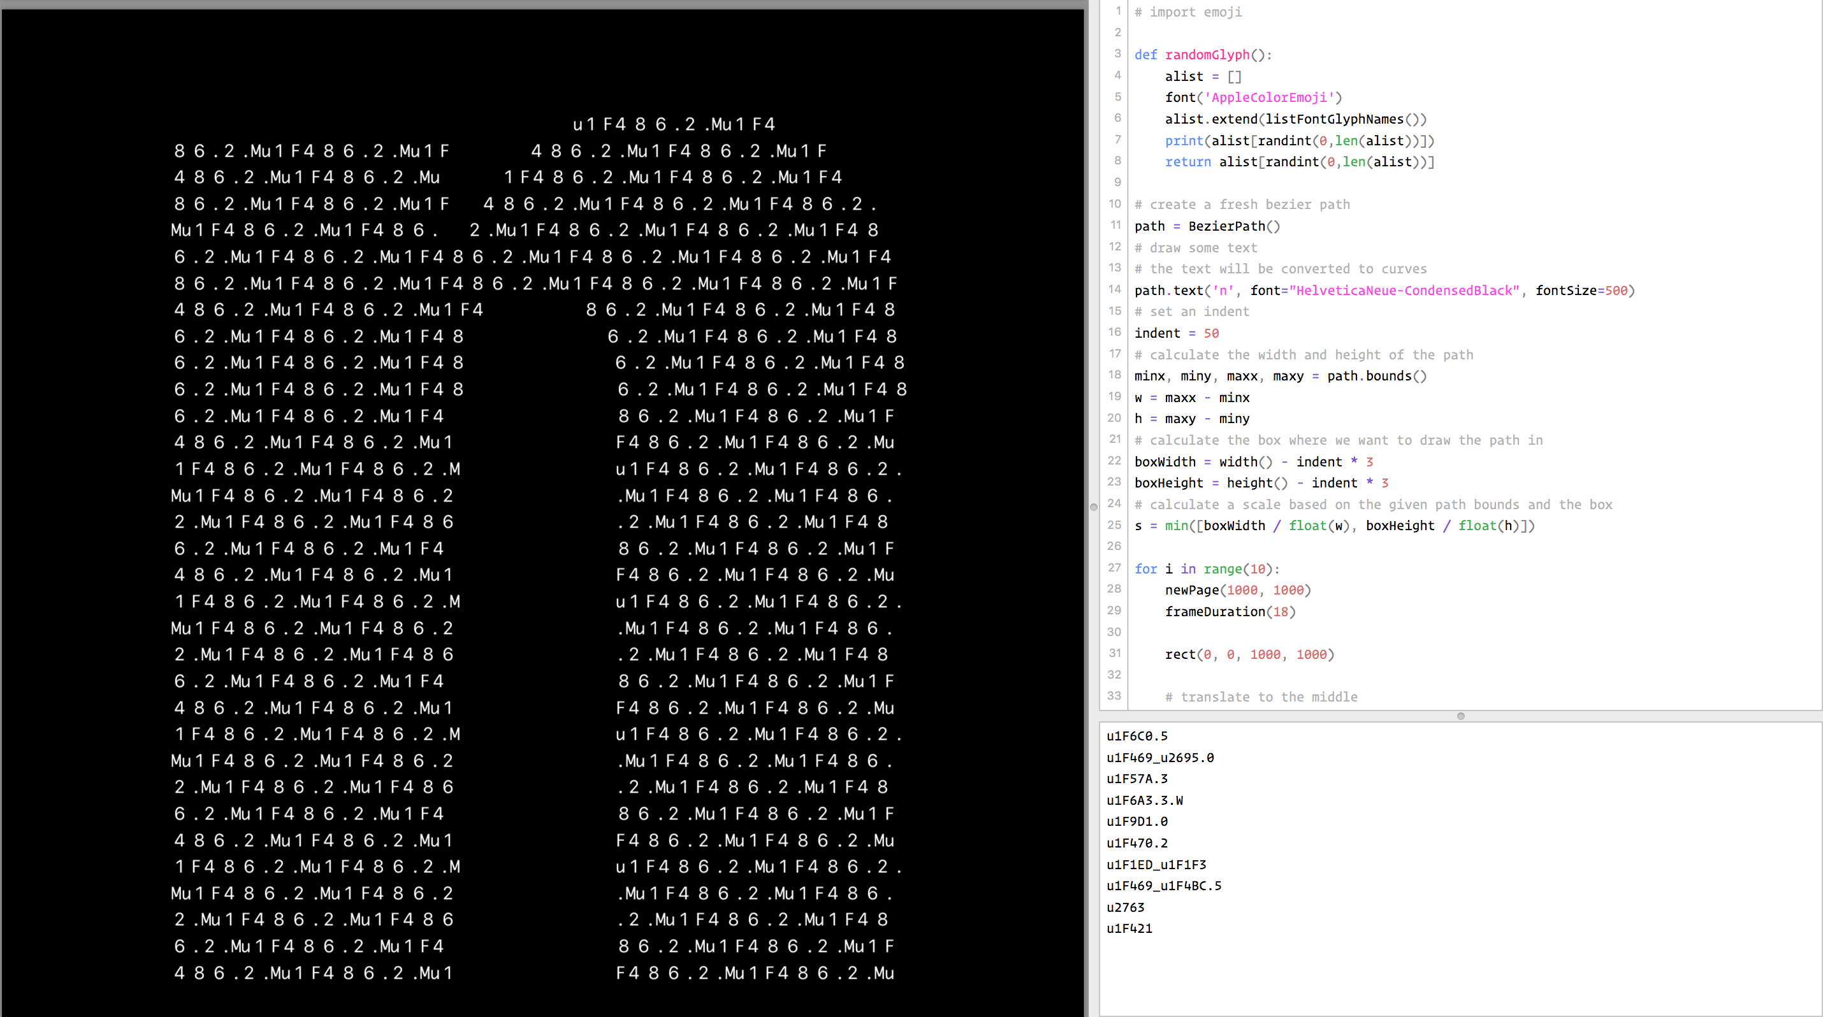Select output console entry u1F421
Image resolution: width=1823 pixels, height=1017 pixels.
pos(1129,928)
